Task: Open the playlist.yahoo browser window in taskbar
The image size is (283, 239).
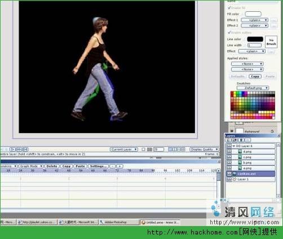Action: 37,222
